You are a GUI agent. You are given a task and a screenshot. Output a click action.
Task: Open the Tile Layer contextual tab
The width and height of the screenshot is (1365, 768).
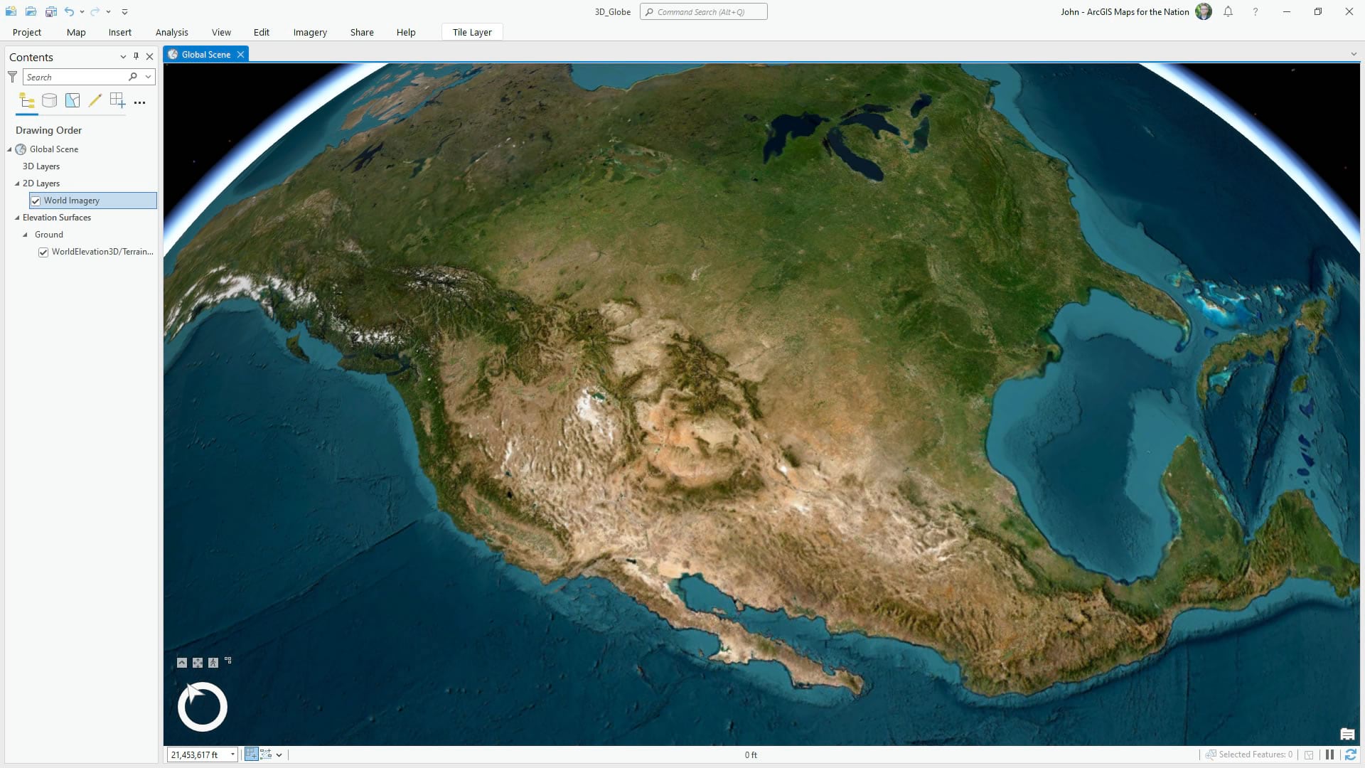coord(472,32)
